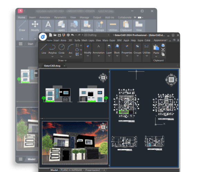Expand the Arc dropdown arrow

tap(70, 56)
